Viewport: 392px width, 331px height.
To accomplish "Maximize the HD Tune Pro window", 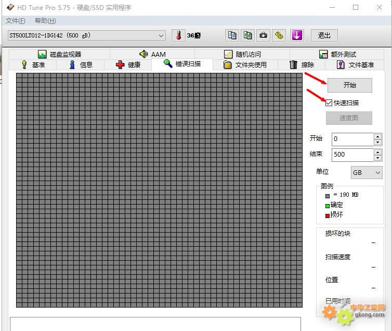I will click(x=356, y=7).
